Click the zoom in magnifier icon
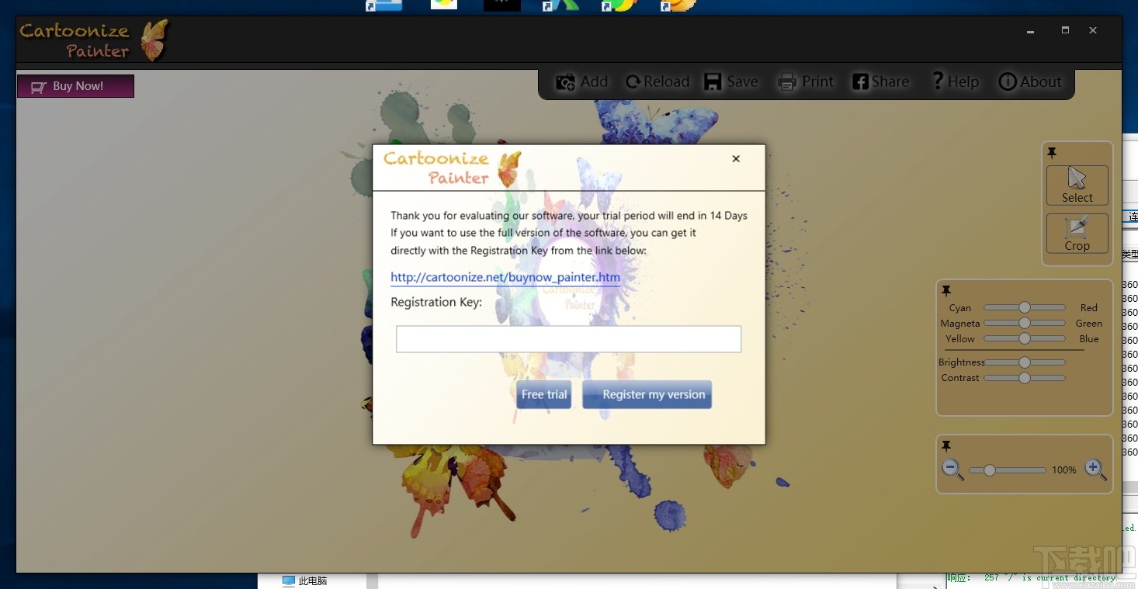1138x589 pixels. (x=1095, y=469)
